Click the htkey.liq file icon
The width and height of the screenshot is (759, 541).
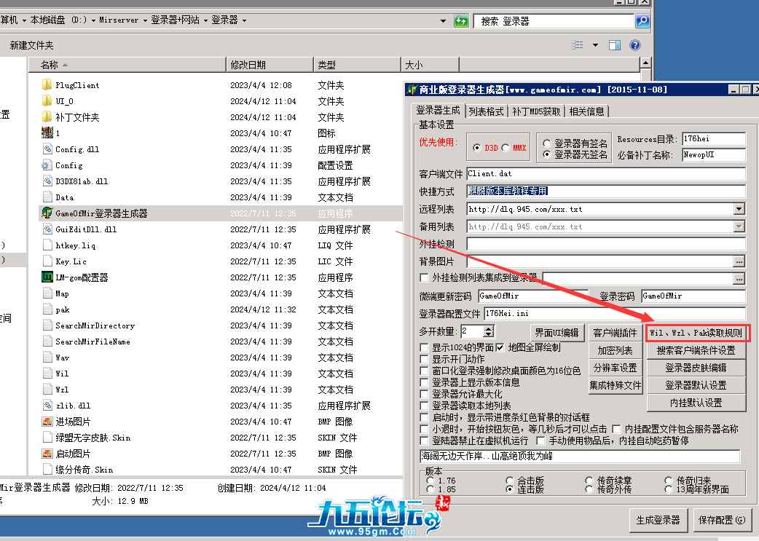(x=47, y=245)
